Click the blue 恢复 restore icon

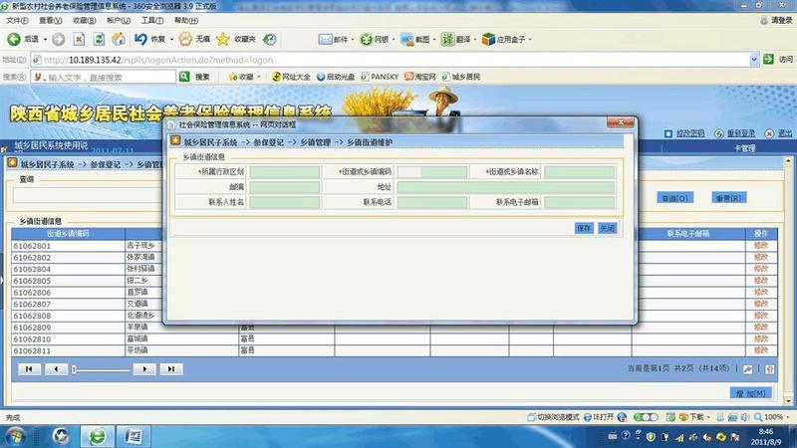click(x=140, y=39)
